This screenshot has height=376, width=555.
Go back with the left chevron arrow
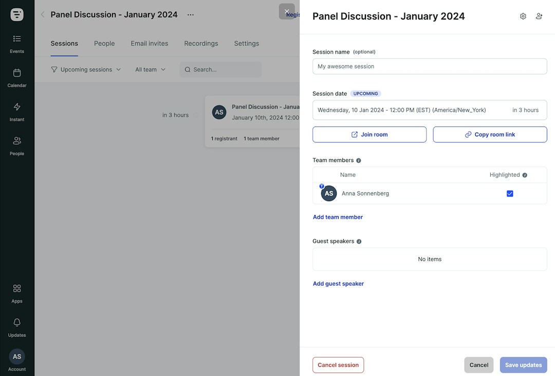(x=43, y=14)
